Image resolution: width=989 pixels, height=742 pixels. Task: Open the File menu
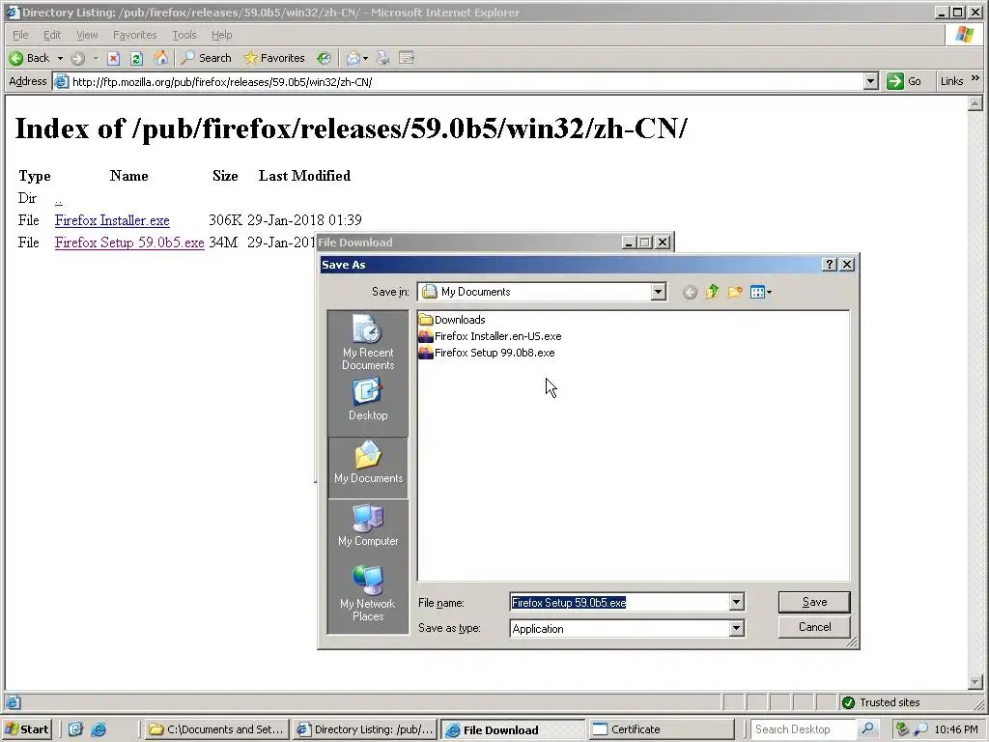(x=20, y=35)
